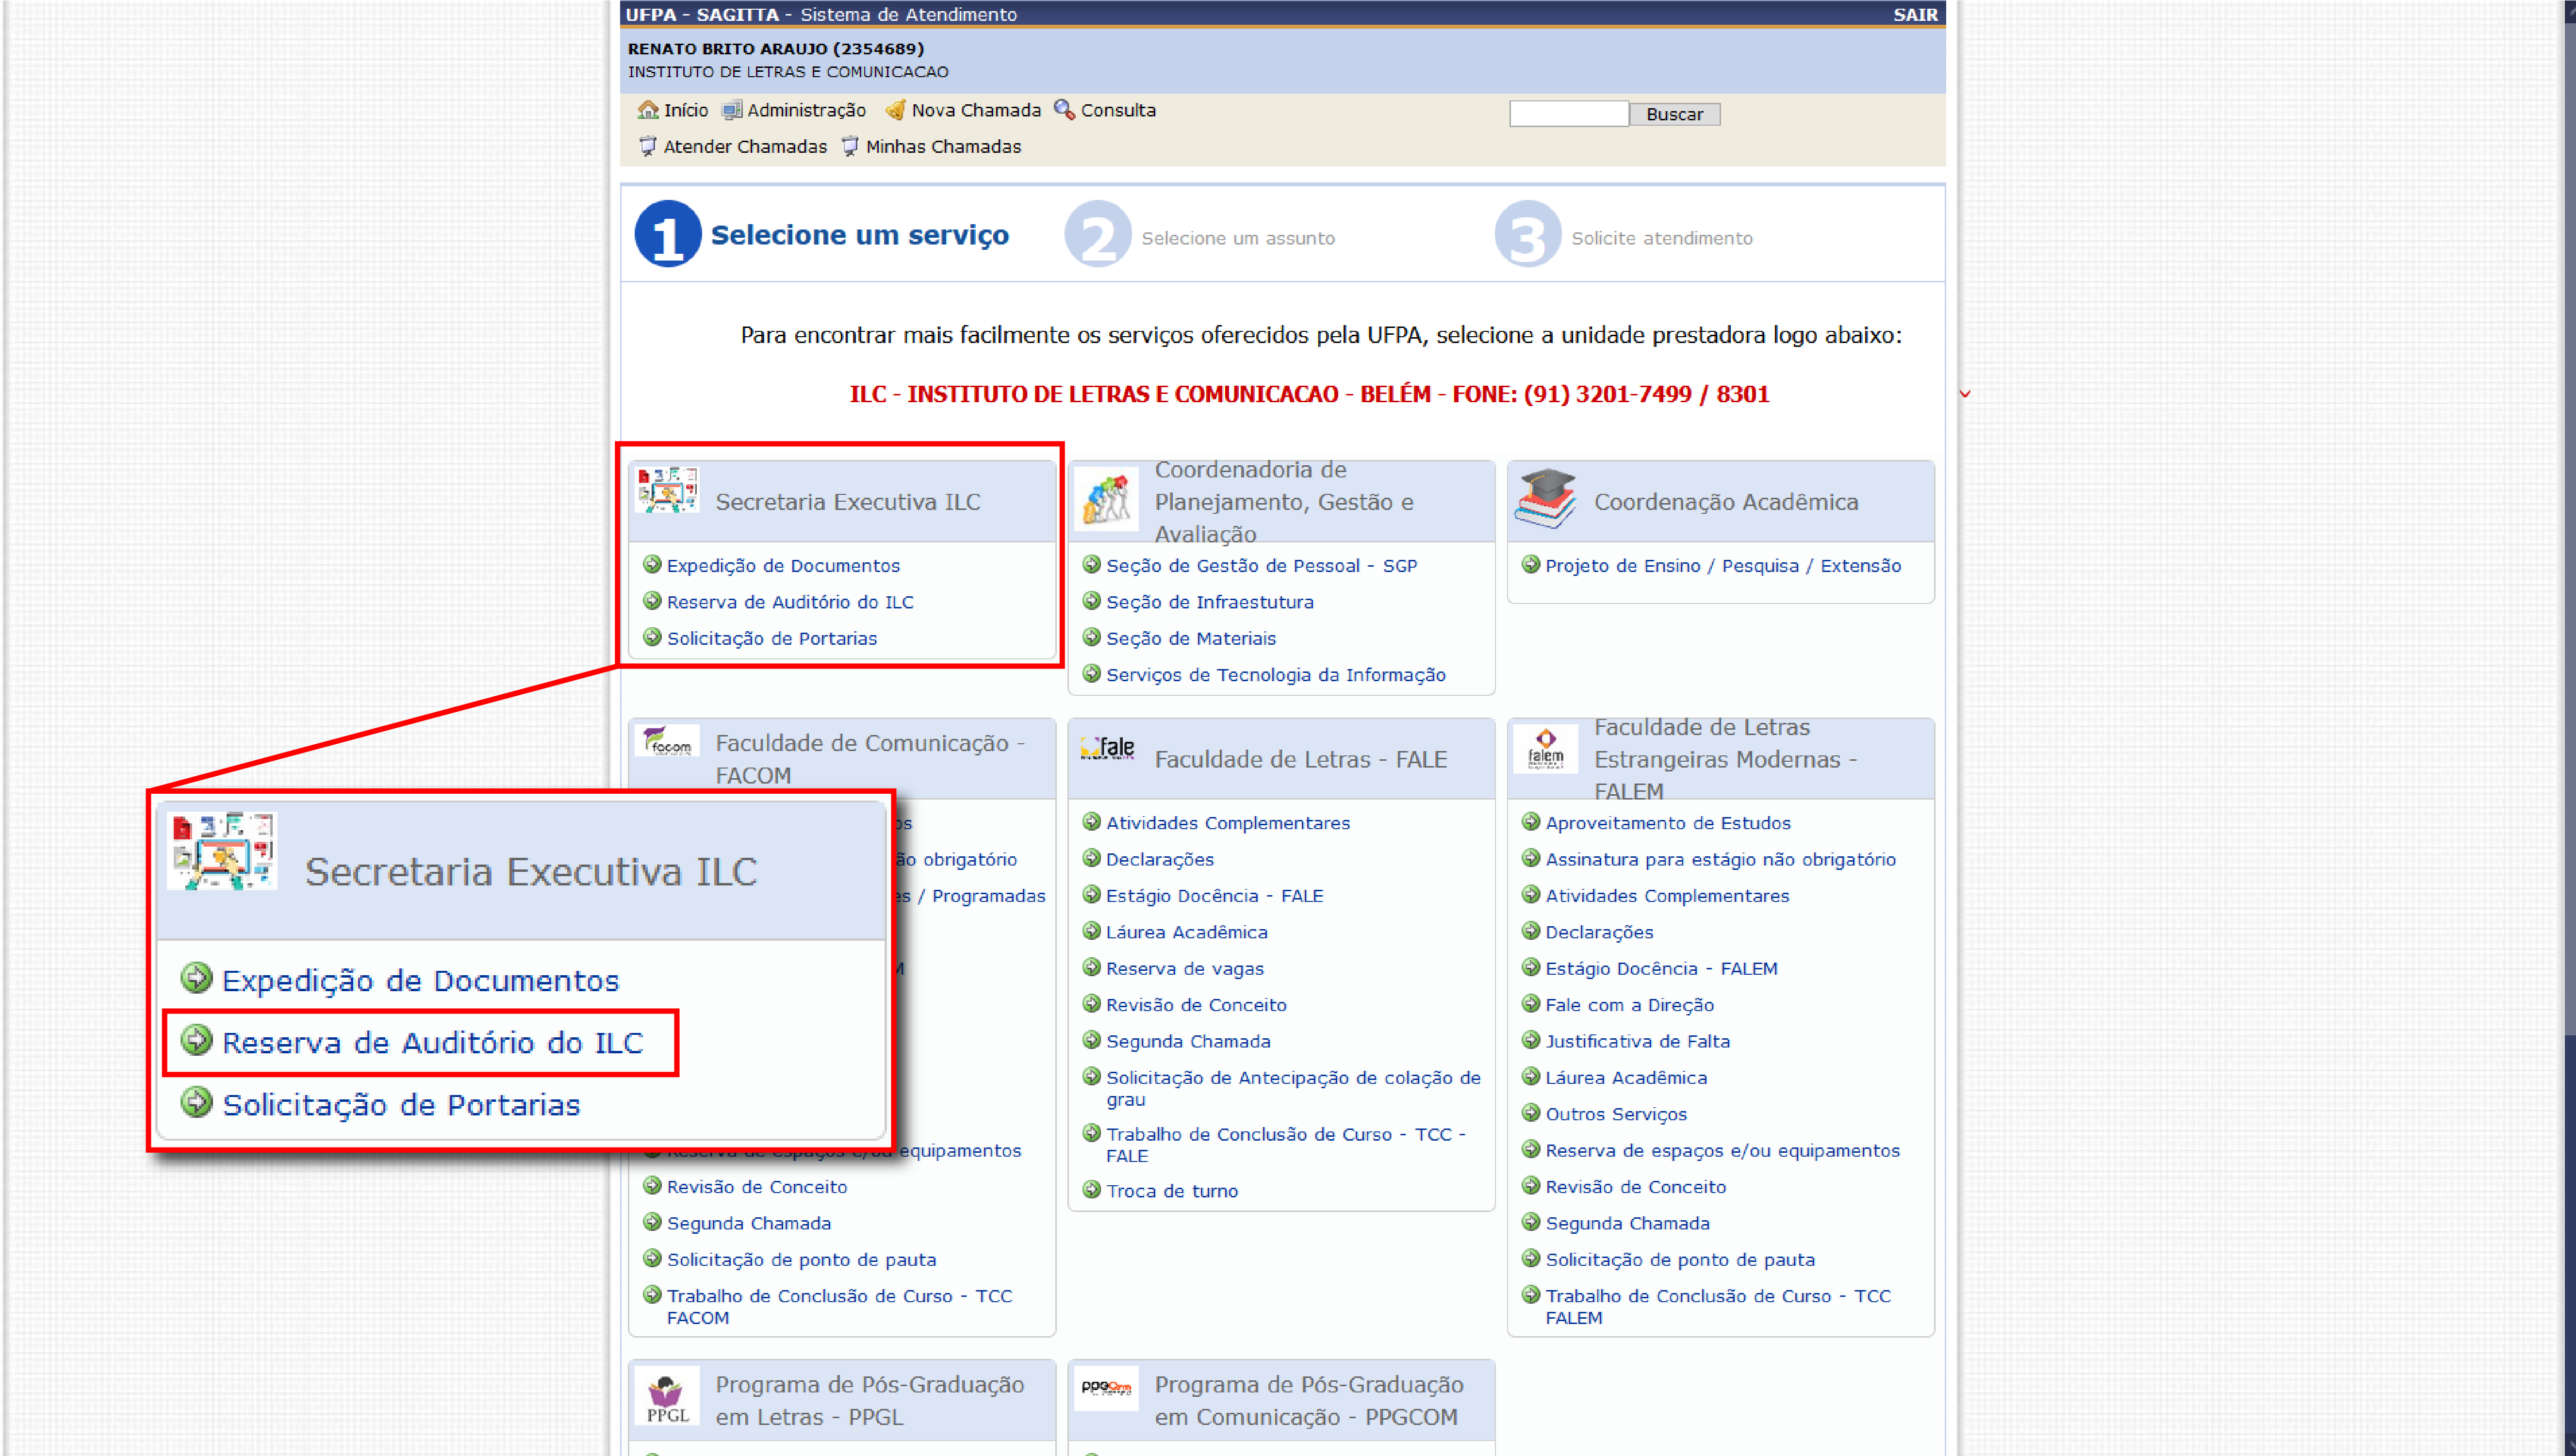The height and width of the screenshot is (1456, 2576).
Task: Click green arrow beside Fale com a Direção
Action: pos(1531,1004)
